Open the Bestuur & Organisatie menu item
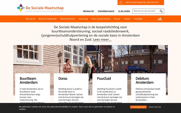 pyautogui.click(x=48, y=19)
